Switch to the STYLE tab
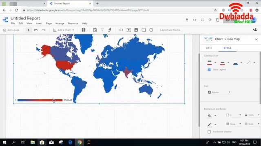This screenshot has height=146, width=261. click(x=228, y=48)
